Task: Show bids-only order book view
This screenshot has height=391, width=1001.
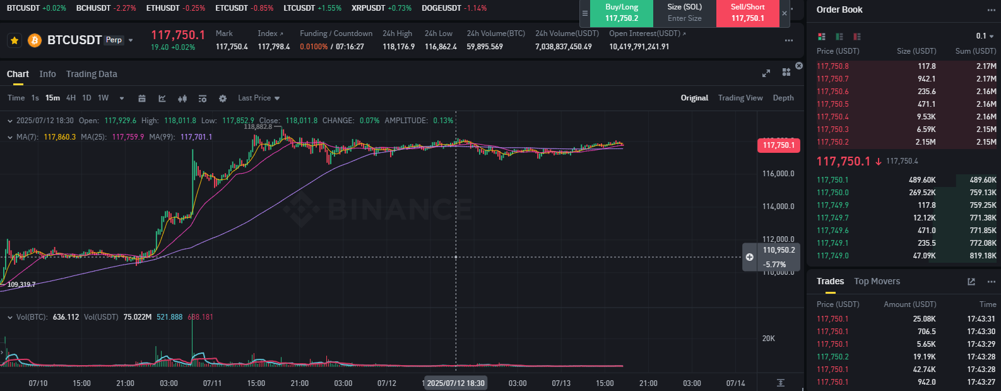Action: pyautogui.click(x=839, y=37)
